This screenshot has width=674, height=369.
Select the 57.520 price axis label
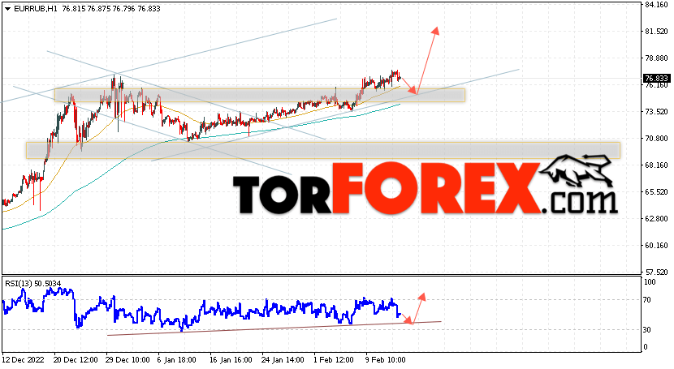656,272
